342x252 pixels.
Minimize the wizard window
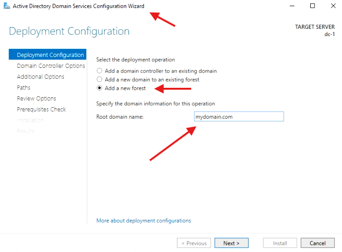pos(292,6)
